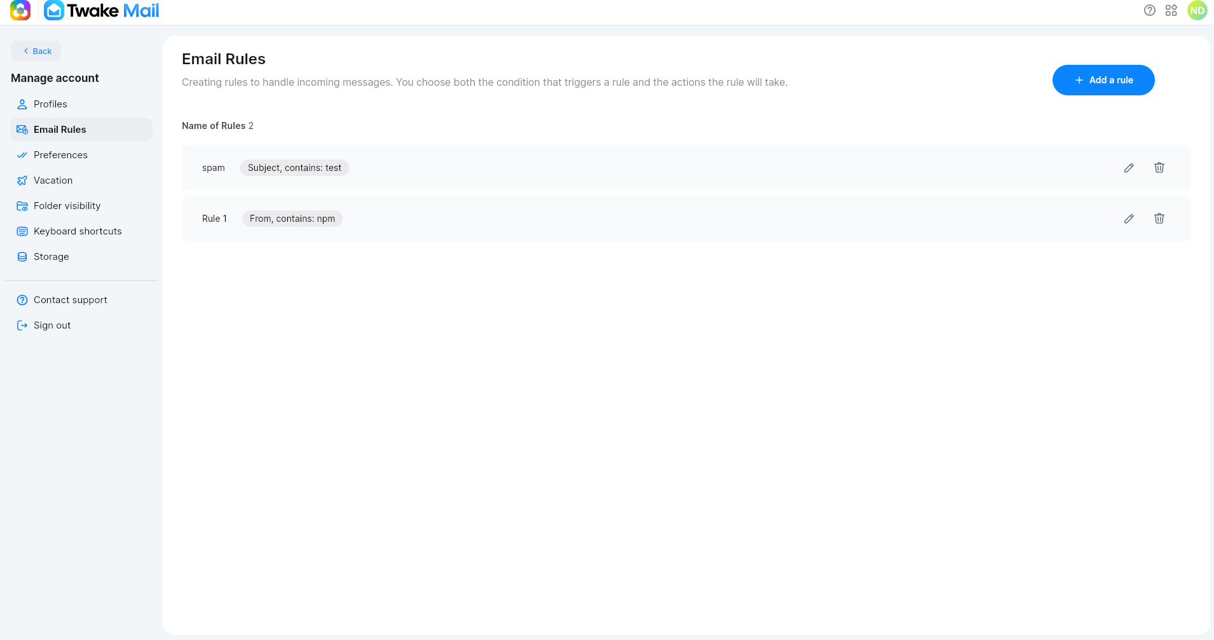Viewport: 1214px width, 640px height.
Task: Delete the spam rule with trash icon
Action: pyautogui.click(x=1159, y=168)
